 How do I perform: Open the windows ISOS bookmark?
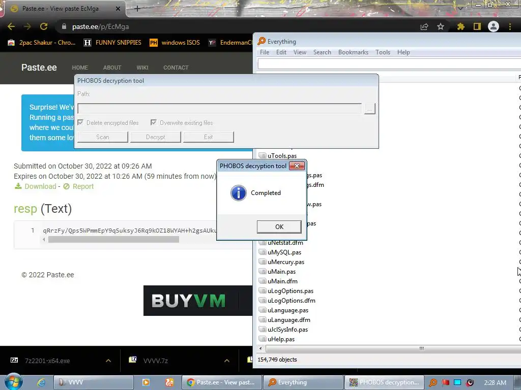175,43
